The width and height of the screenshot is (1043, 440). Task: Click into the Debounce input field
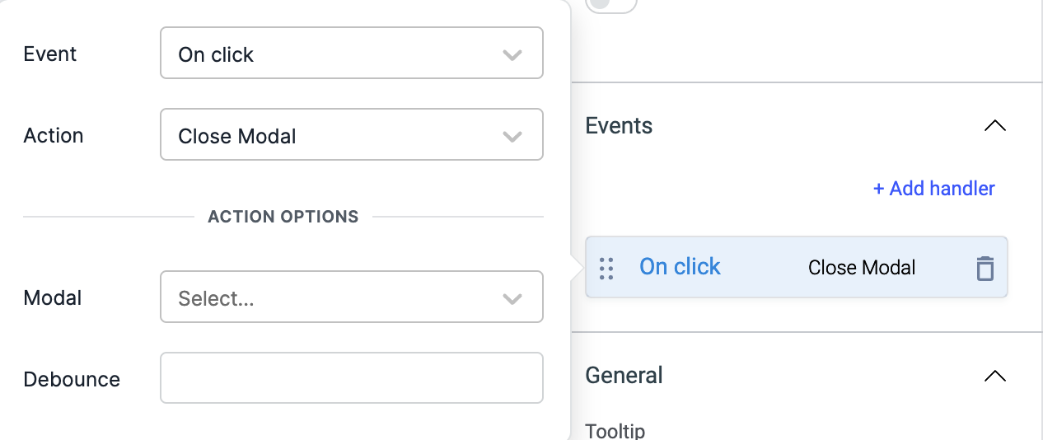point(351,378)
